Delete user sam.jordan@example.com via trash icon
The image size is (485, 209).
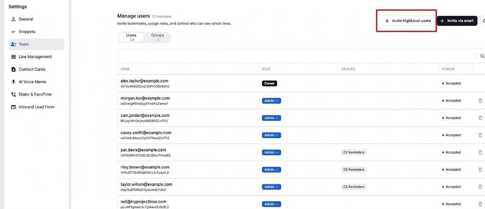(480, 118)
